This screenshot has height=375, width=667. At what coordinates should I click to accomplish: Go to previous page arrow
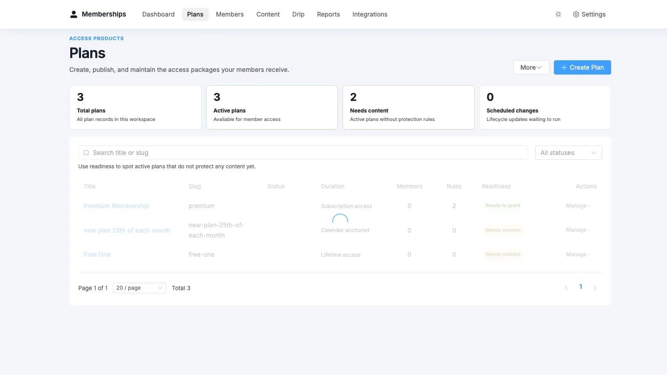566,288
